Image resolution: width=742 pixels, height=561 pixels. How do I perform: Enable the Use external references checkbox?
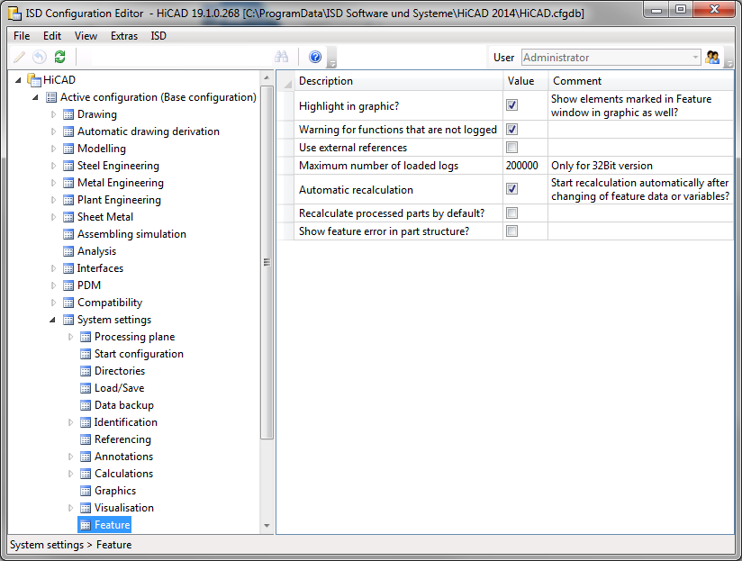(x=511, y=148)
